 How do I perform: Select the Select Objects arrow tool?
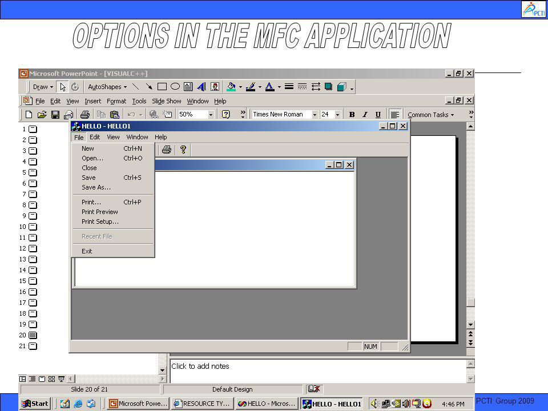click(x=63, y=87)
